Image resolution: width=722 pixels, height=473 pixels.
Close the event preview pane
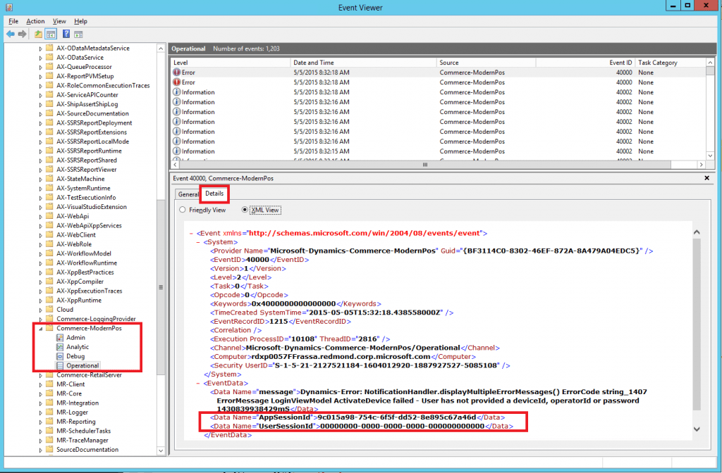pos(706,178)
